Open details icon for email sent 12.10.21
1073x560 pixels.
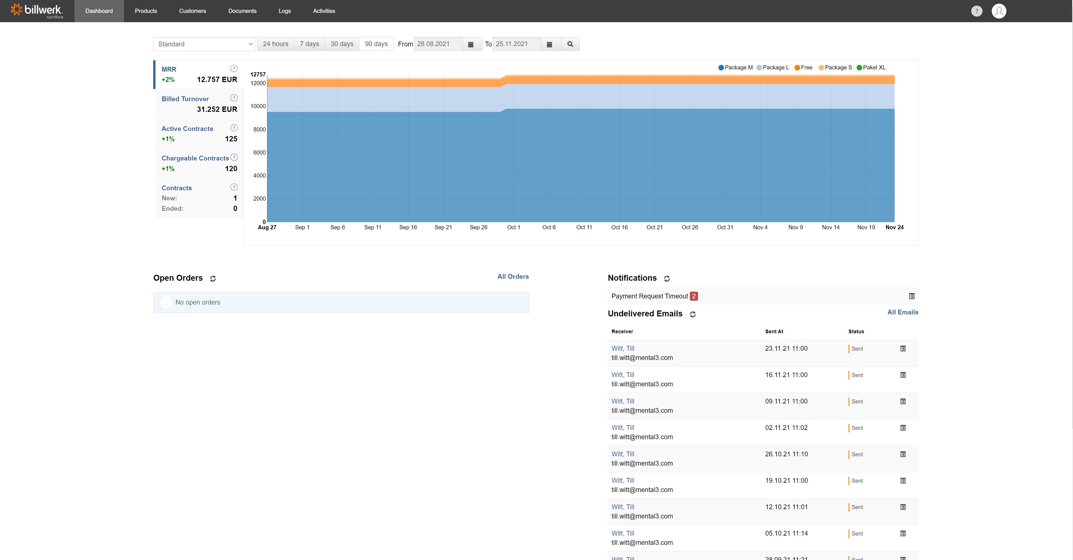(903, 507)
